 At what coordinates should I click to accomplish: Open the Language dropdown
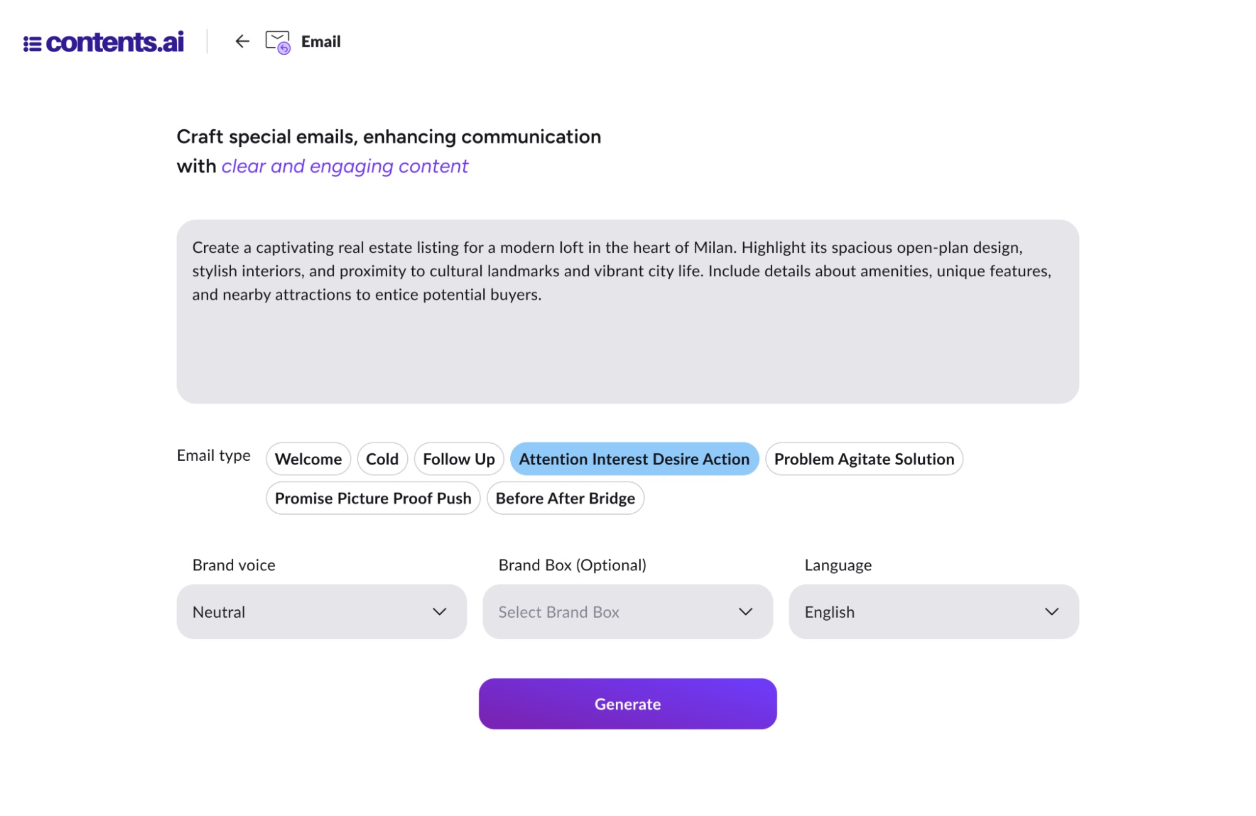(933, 611)
